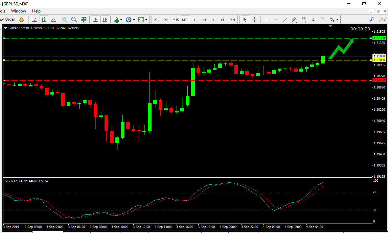This screenshot has width=388, height=233.
Task: Select the H4 timeframe
Action: point(204,20)
